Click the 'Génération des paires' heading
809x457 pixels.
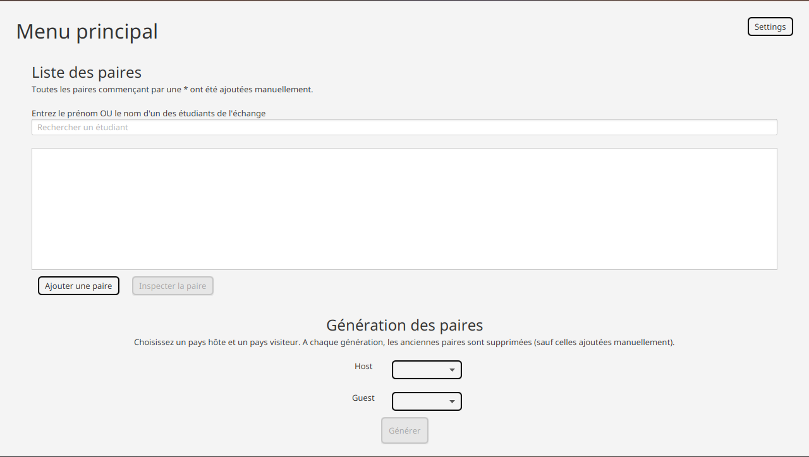tap(404, 325)
